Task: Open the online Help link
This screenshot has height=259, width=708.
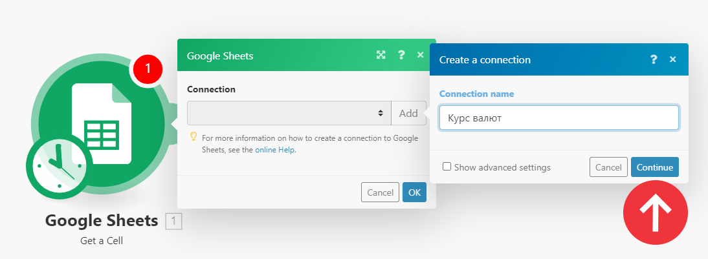Action: 275,150
